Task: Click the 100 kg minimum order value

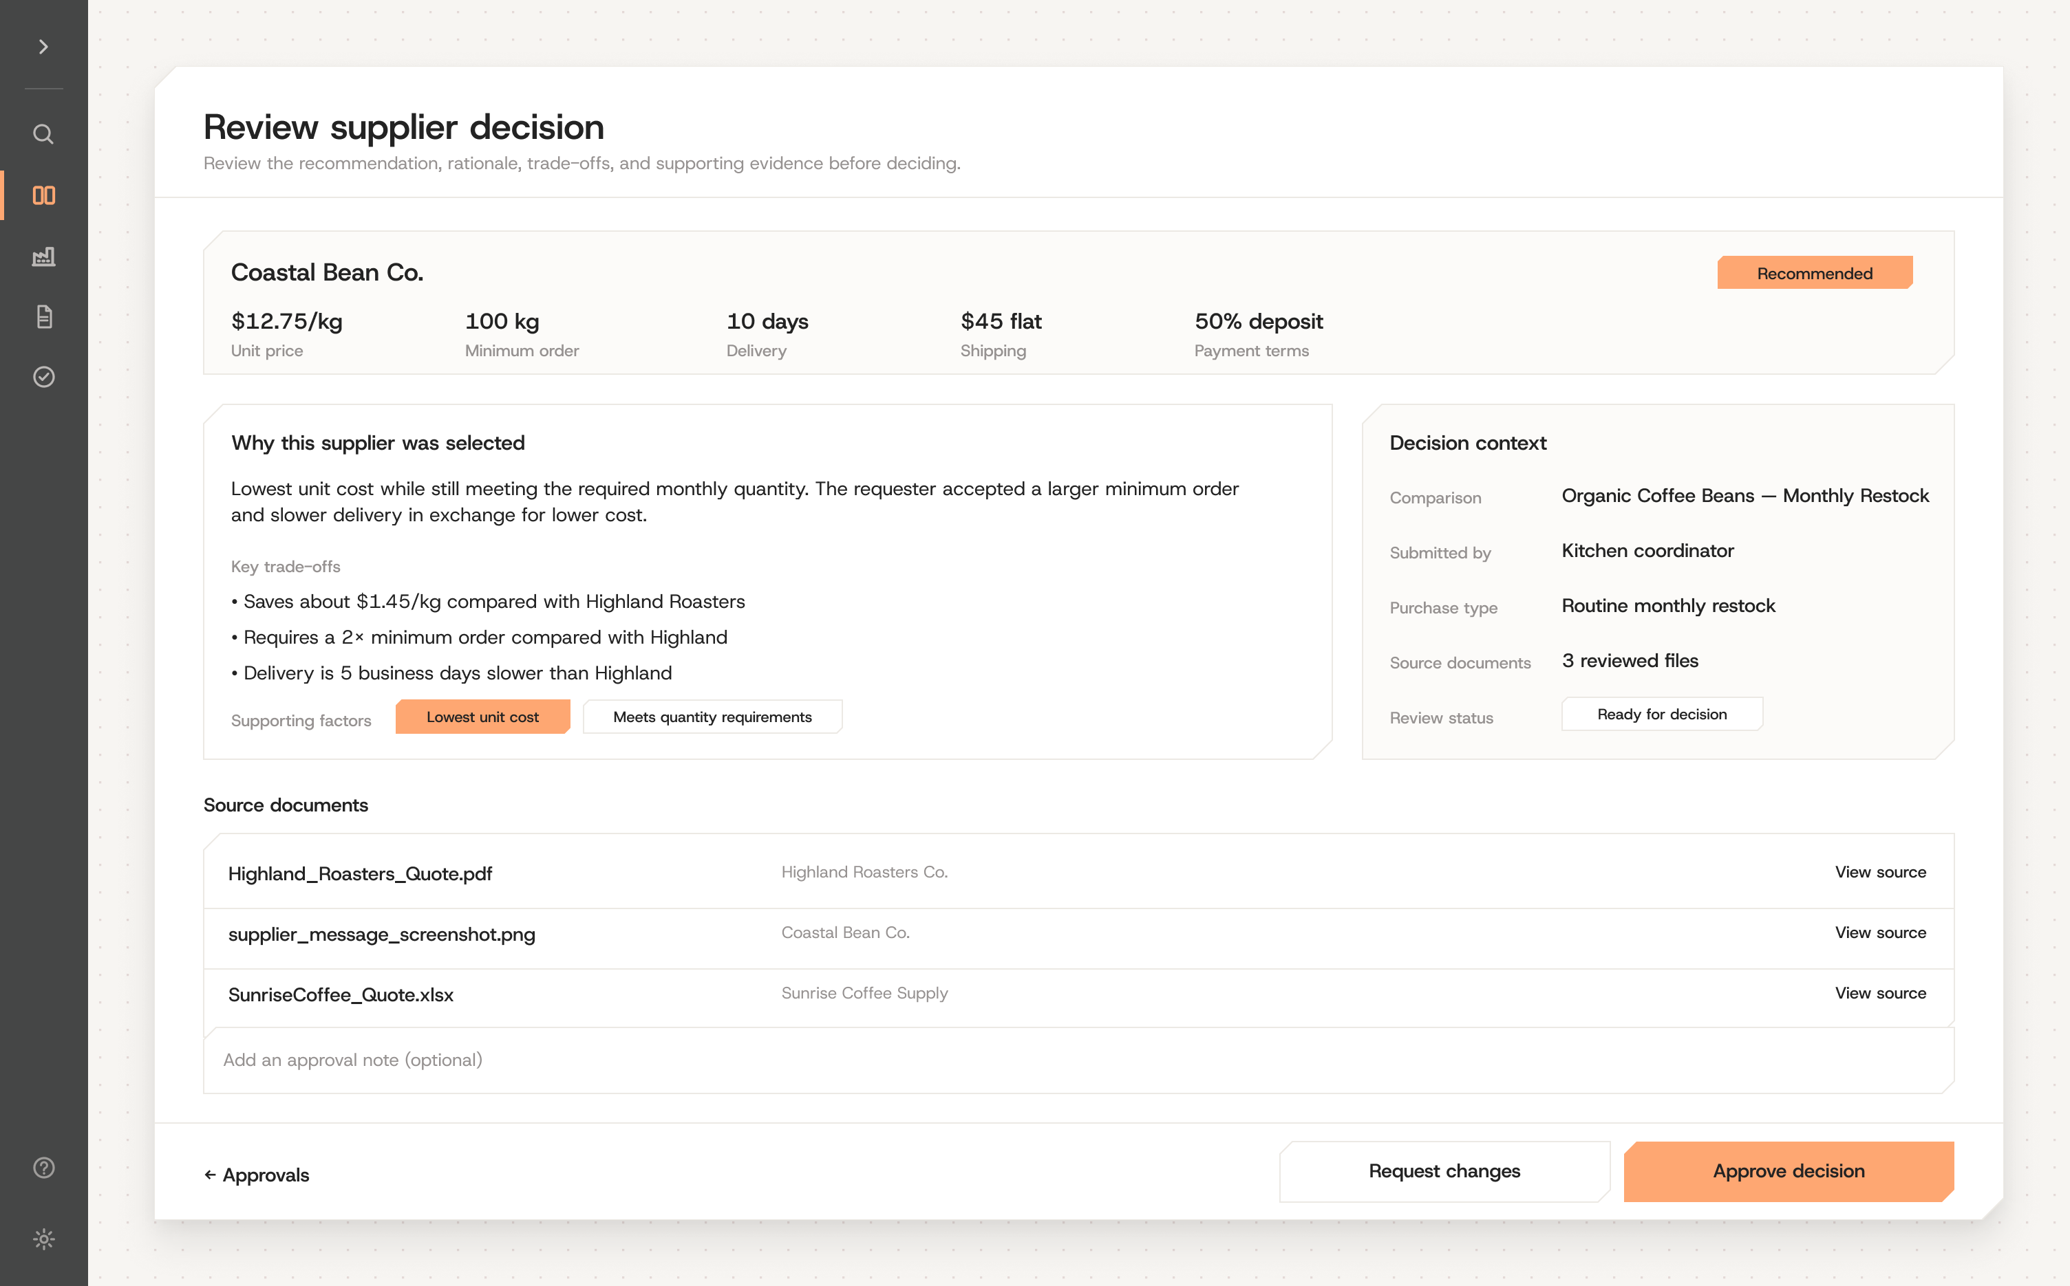Action: 502,322
